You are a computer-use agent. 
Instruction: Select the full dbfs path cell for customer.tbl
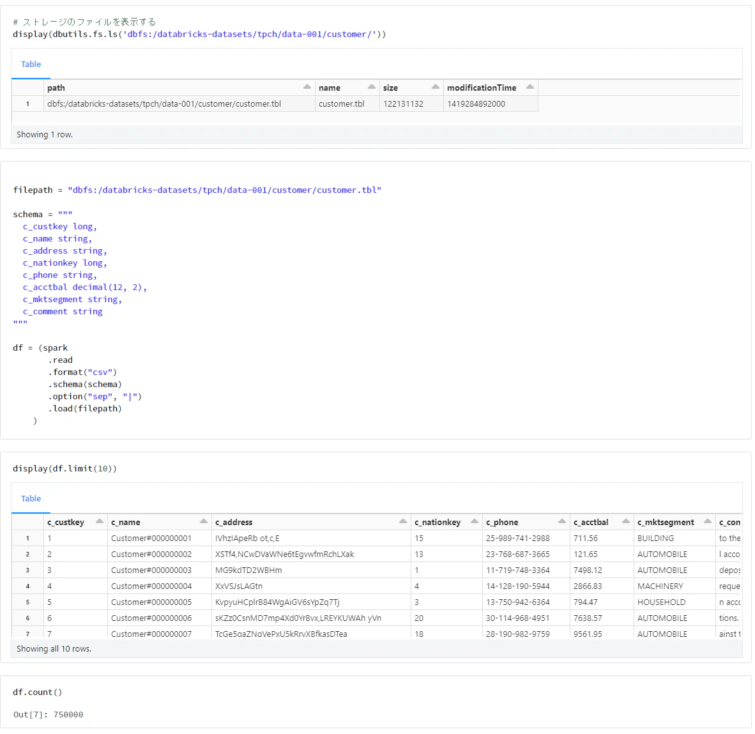179,103
